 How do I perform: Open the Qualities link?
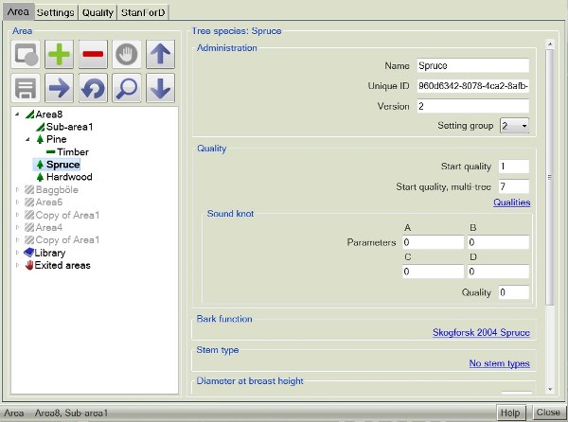(511, 202)
